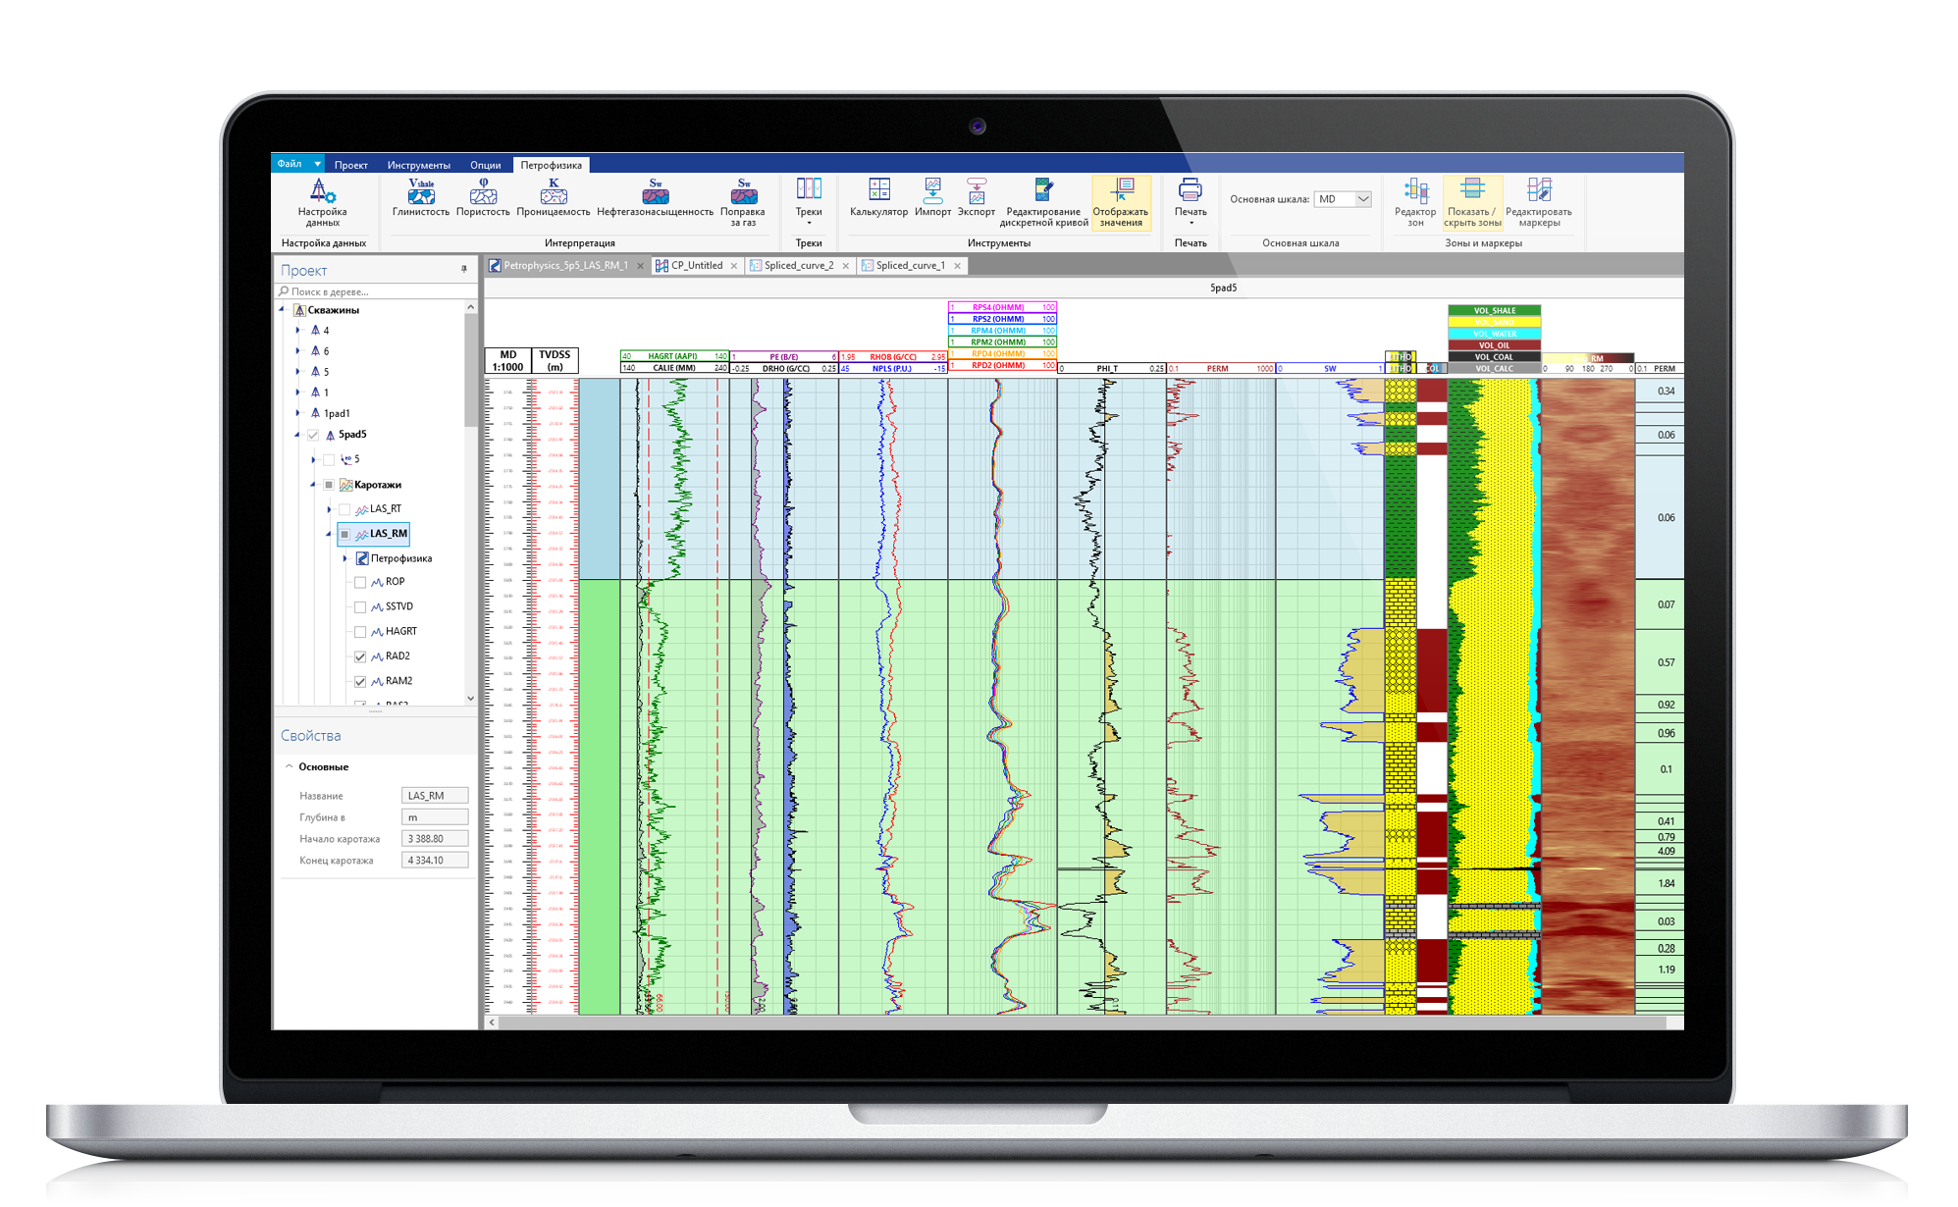Click the VOL_SHALE green legend swatch
The image size is (1958, 1207).
tap(1494, 310)
